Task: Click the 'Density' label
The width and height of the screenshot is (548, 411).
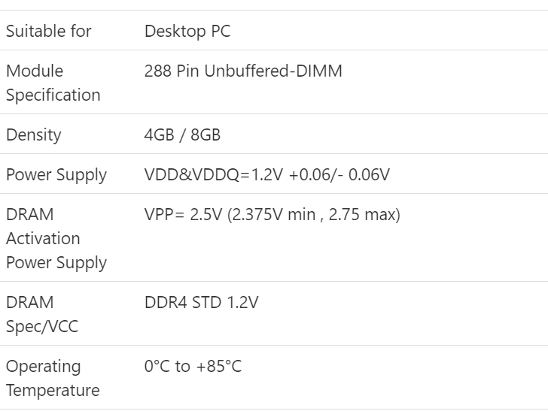Action: click(x=34, y=134)
